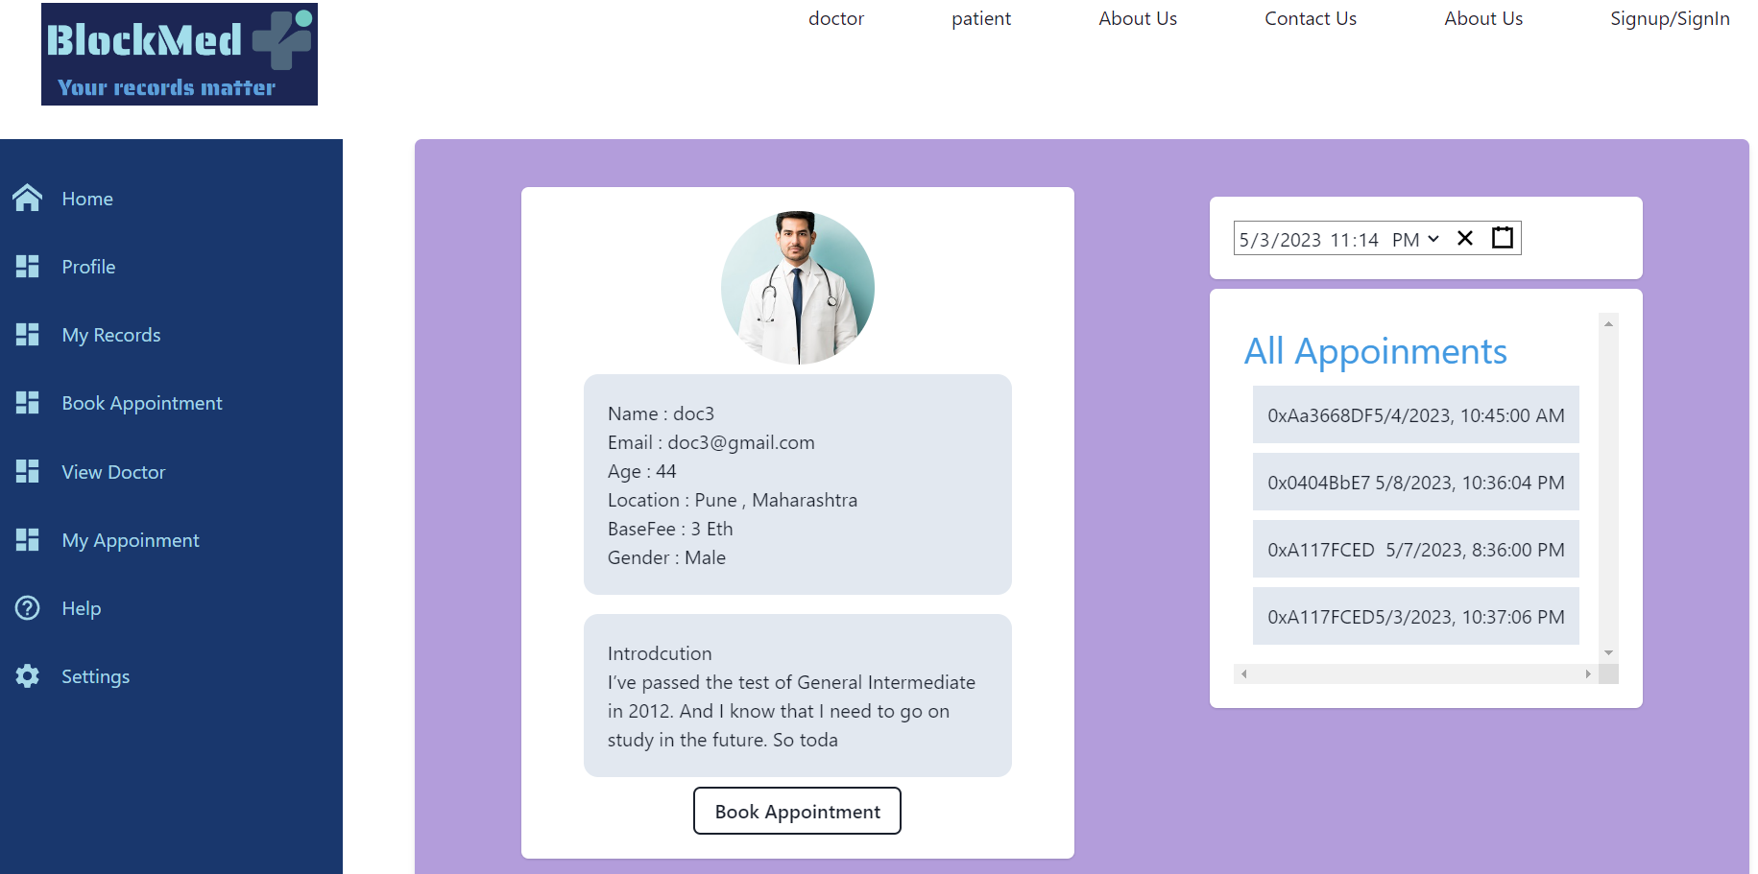The image size is (1758, 874).
Task: Open View Doctor in sidebar
Action: click(113, 472)
